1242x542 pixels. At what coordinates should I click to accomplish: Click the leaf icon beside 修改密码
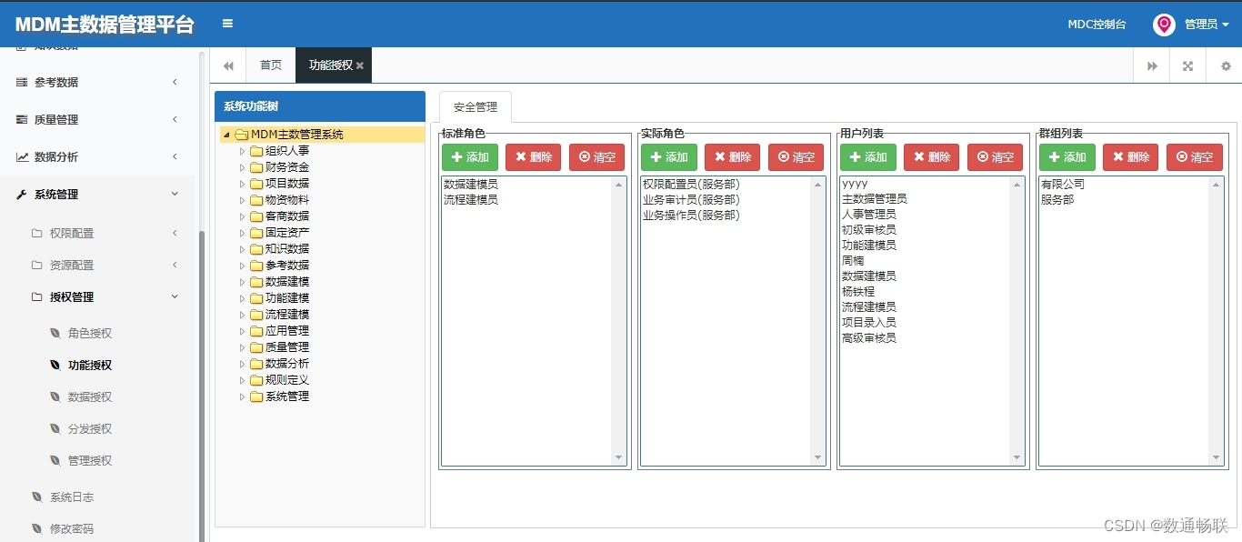[37, 528]
